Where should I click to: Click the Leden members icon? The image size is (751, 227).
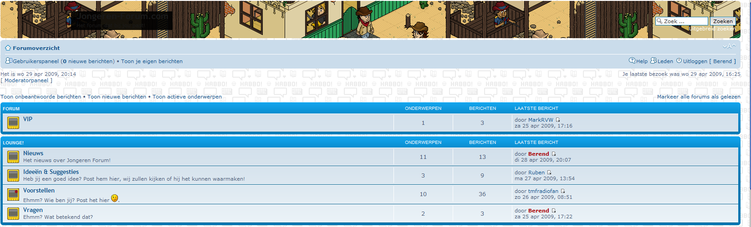pyautogui.click(x=654, y=60)
